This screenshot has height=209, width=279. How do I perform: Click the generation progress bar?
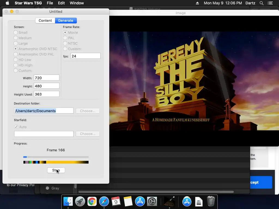(x=56, y=157)
